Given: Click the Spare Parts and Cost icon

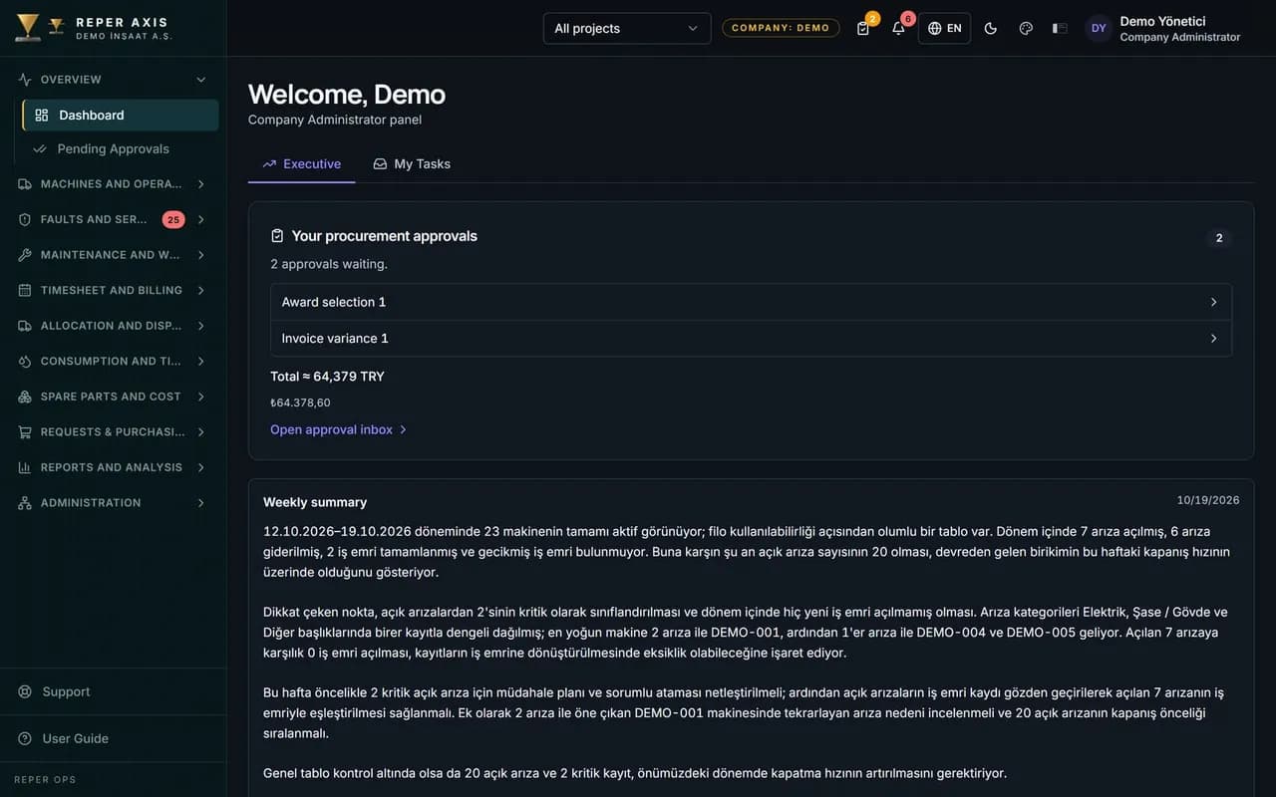Looking at the screenshot, I should coord(25,397).
